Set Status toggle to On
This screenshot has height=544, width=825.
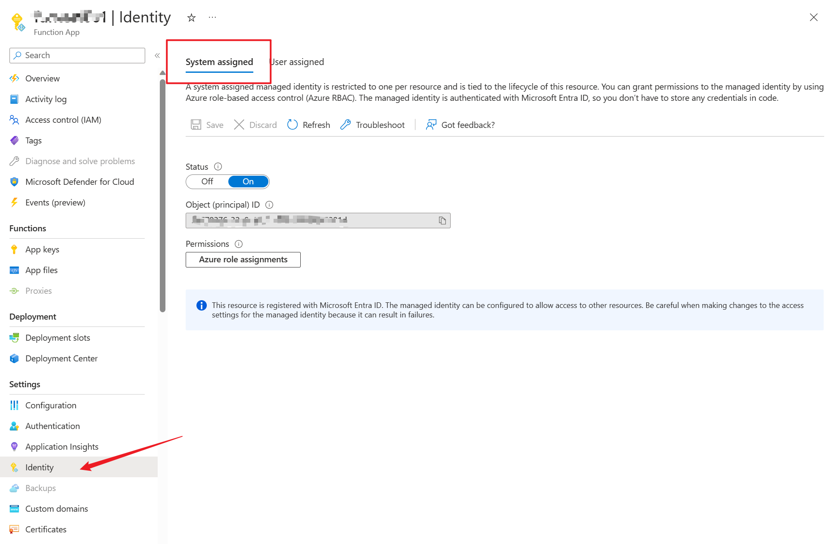tap(248, 182)
